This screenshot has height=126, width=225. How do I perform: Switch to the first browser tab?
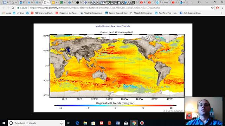pos(6,2)
